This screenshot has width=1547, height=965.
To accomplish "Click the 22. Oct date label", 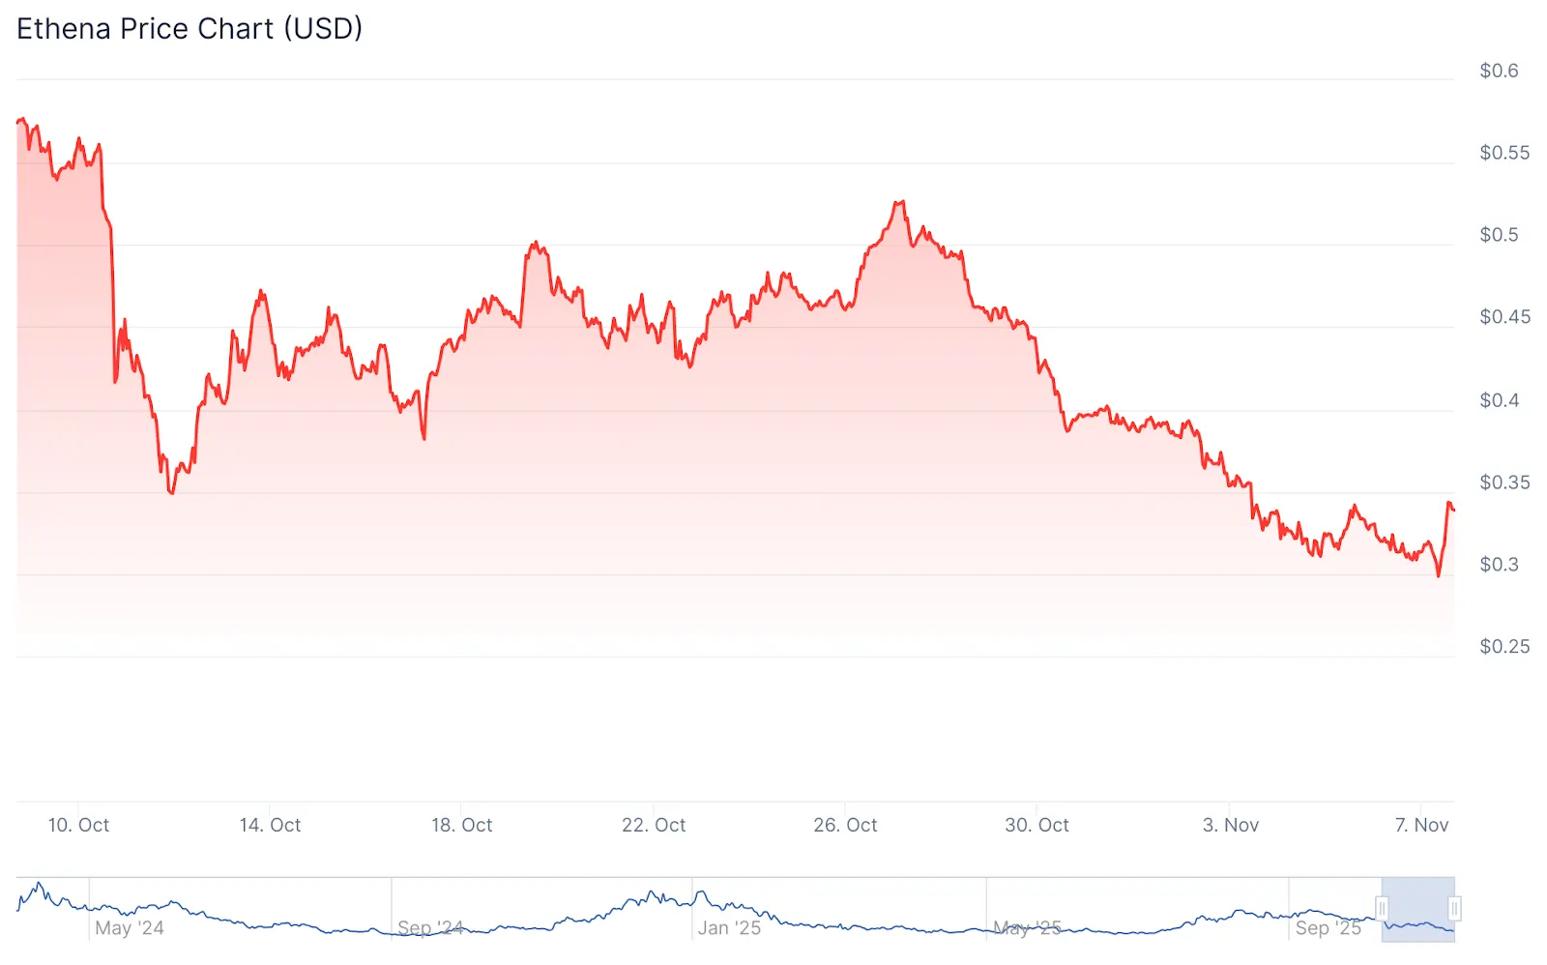I will tap(654, 825).
